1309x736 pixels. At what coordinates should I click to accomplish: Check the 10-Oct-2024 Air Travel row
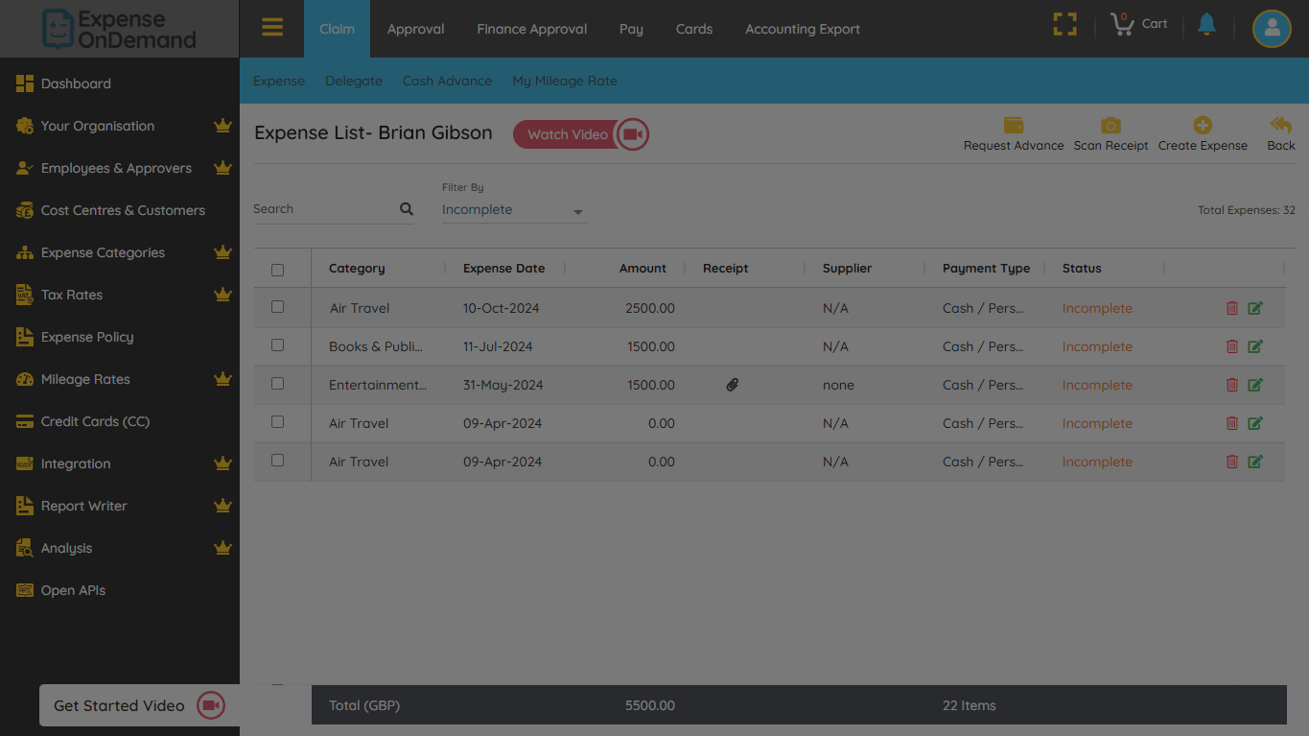click(x=278, y=307)
